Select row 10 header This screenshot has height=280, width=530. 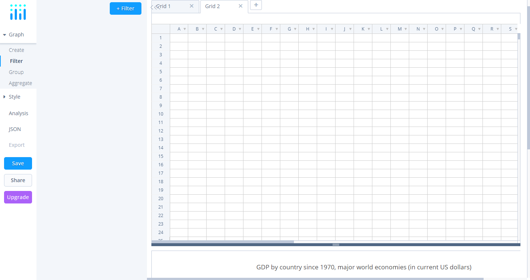(x=161, y=114)
